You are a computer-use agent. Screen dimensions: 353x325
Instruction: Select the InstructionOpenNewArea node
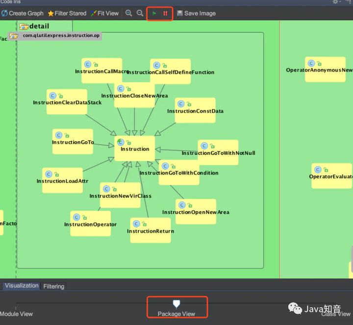[196, 212]
